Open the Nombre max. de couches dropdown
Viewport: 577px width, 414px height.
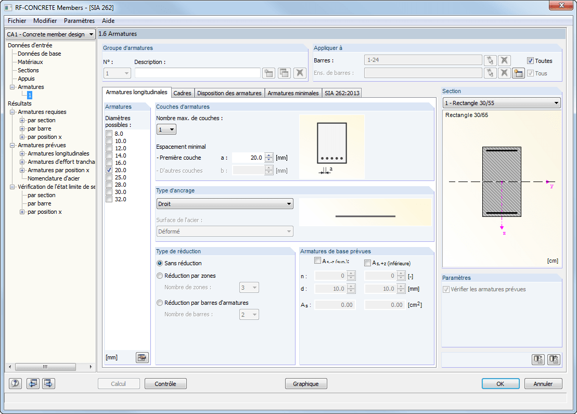(166, 130)
